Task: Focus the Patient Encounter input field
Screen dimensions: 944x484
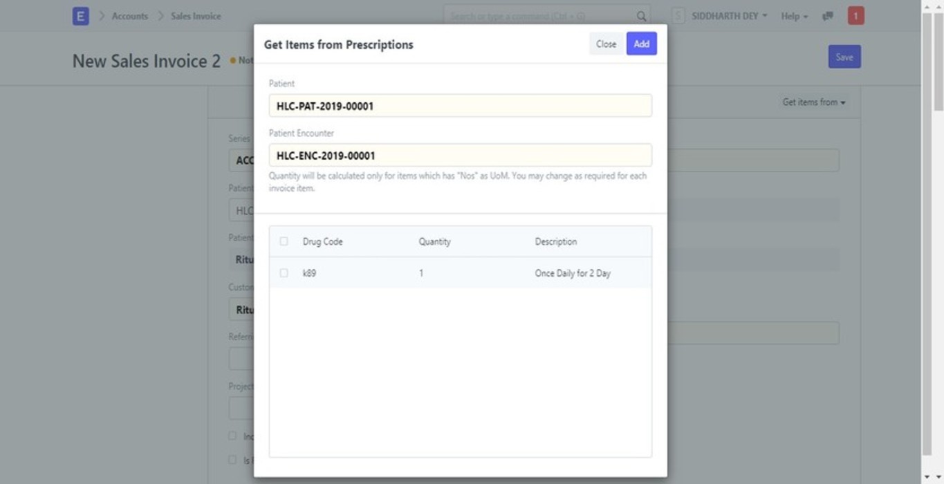Action: tap(460, 156)
